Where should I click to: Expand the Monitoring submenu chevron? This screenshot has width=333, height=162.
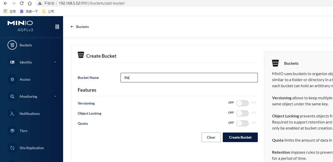click(55, 96)
